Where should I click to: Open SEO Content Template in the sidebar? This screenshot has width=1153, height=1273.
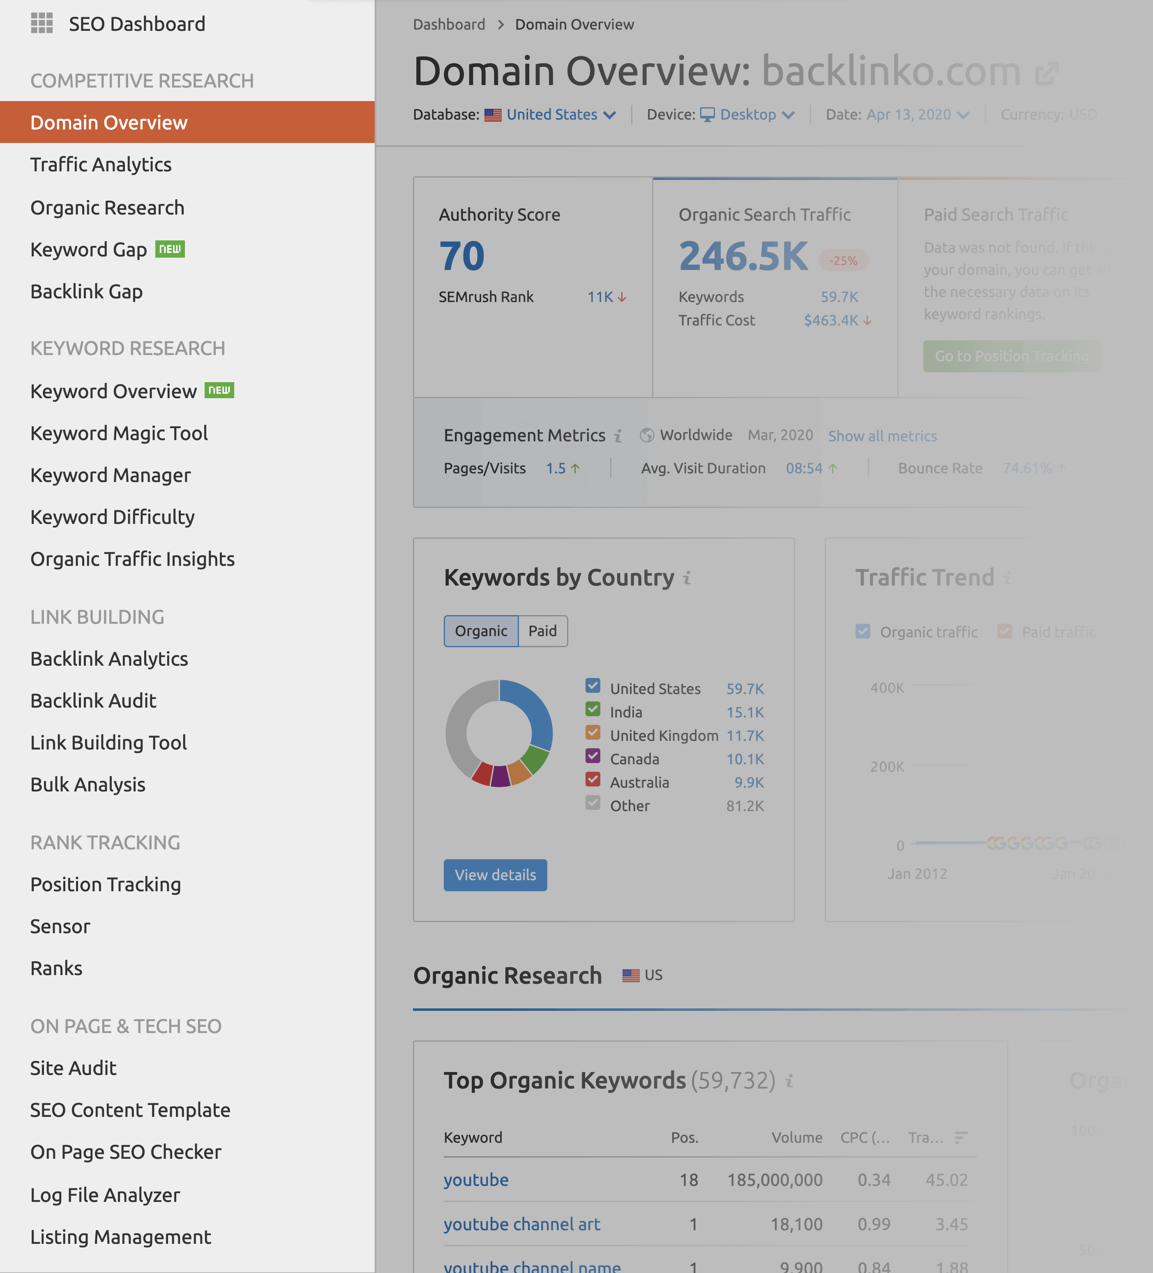[130, 1110]
